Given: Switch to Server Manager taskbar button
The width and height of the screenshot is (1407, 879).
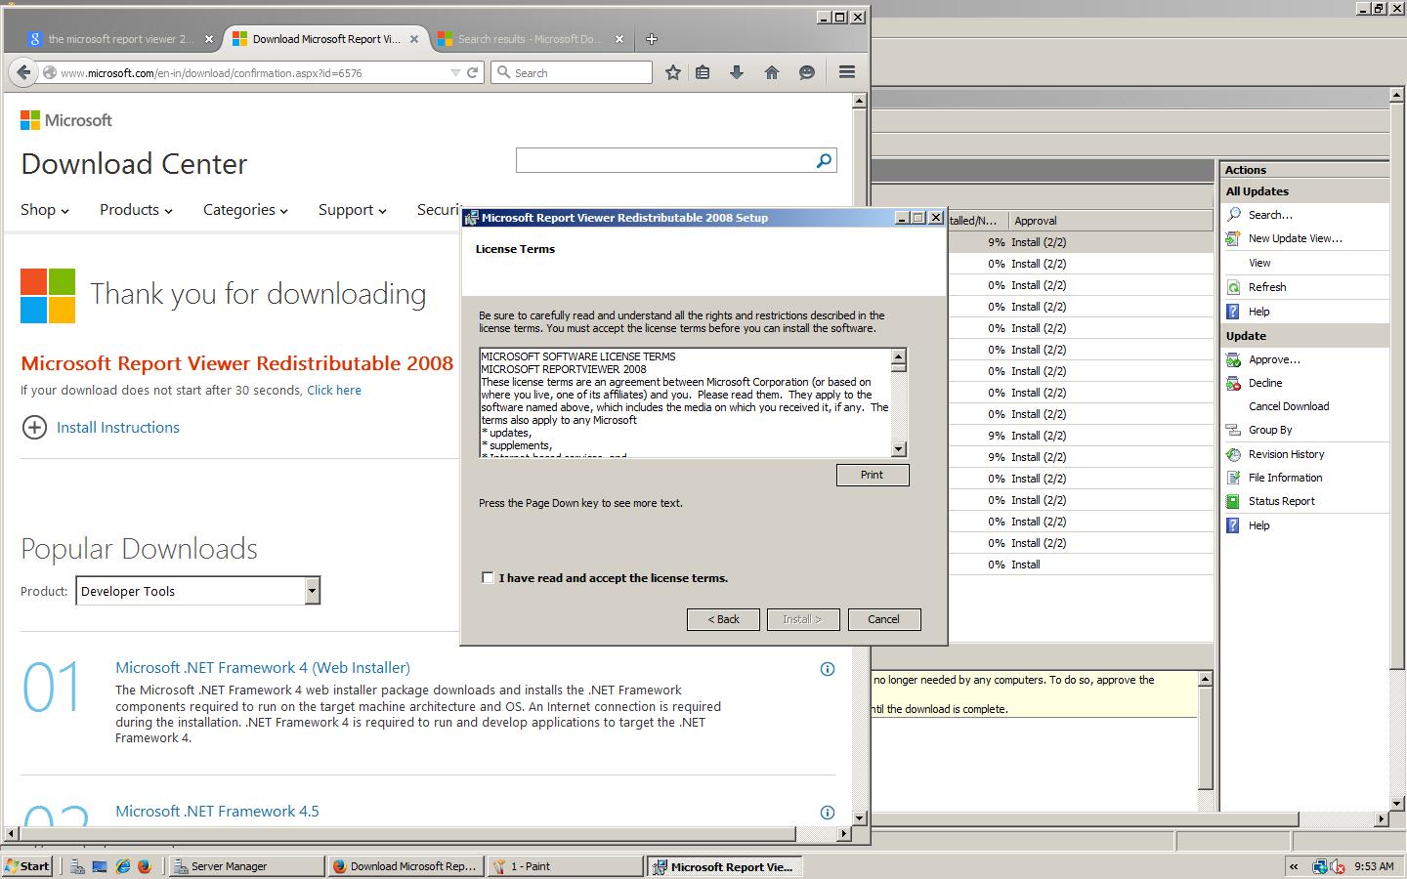Looking at the screenshot, I should (x=247, y=866).
